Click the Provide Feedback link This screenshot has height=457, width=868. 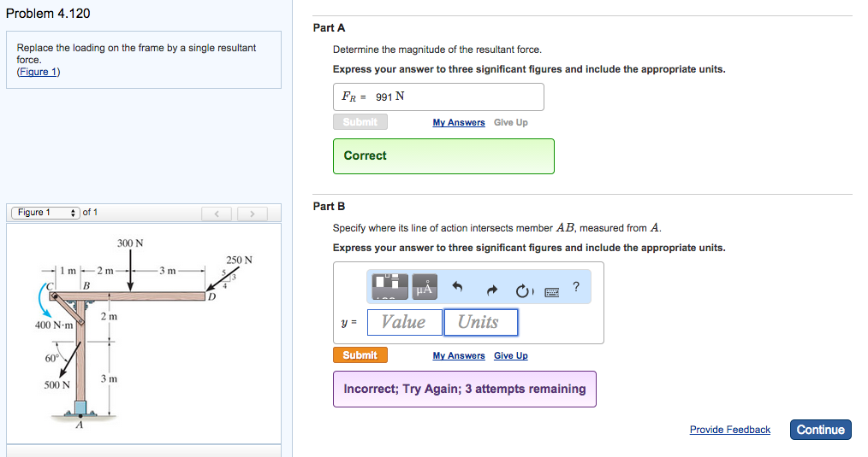pos(729,430)
